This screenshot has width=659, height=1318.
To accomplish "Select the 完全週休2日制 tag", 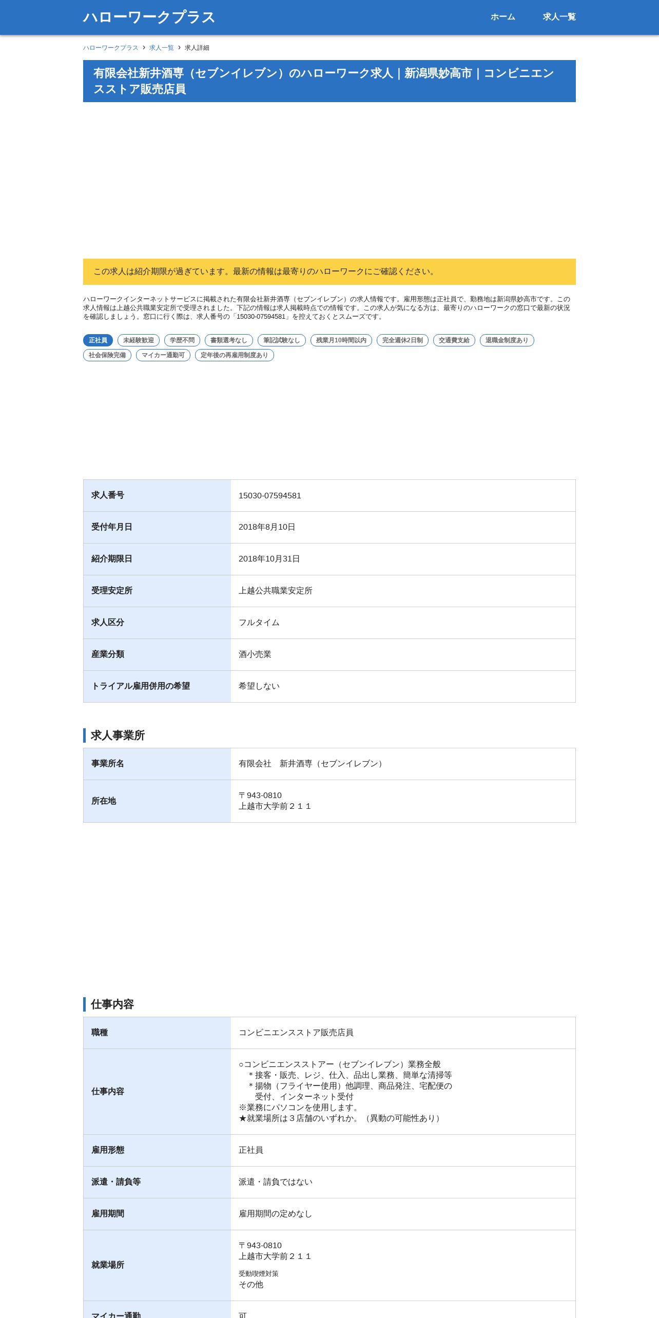I will point(403,340).
